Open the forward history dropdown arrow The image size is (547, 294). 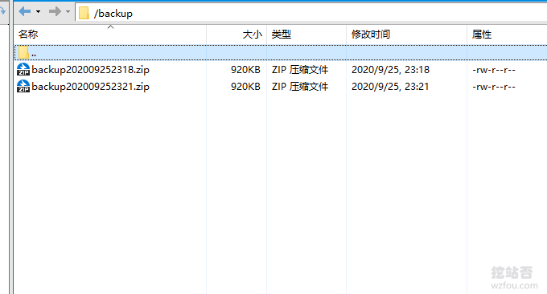[x=68, y=12]
